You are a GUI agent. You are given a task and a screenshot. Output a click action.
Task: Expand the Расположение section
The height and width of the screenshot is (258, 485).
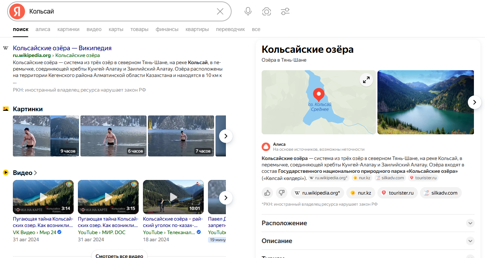tap(470, 223)
